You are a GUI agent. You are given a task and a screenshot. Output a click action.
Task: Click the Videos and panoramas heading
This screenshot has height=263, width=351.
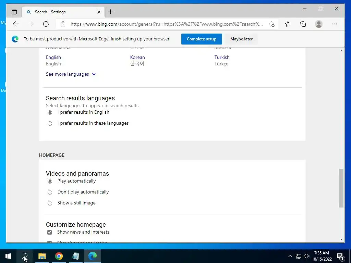pos(77,174)
